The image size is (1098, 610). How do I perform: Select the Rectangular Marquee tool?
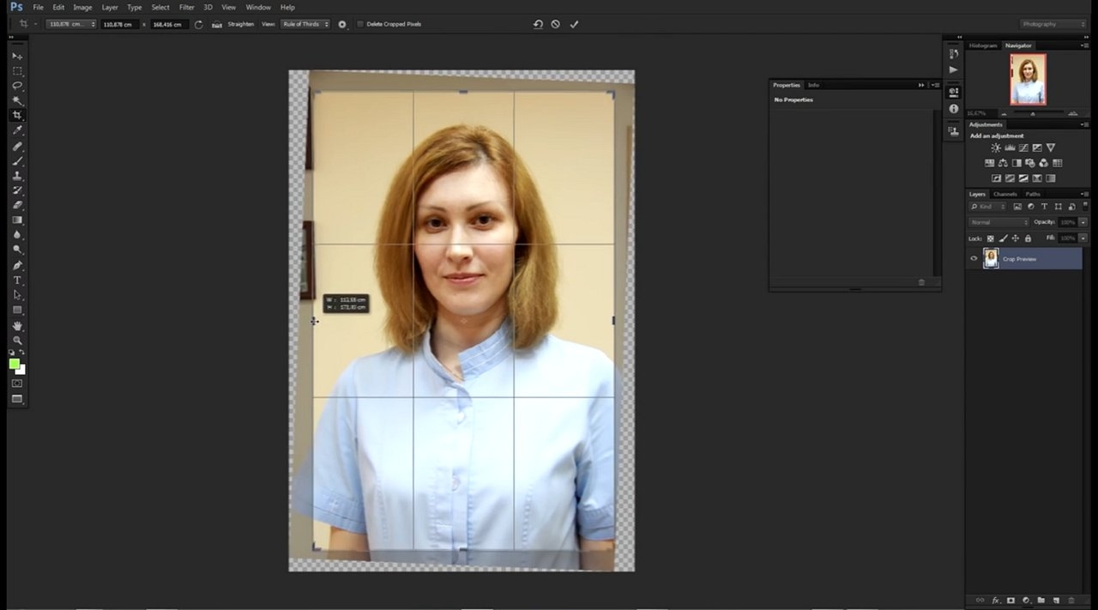coord(17,71)
